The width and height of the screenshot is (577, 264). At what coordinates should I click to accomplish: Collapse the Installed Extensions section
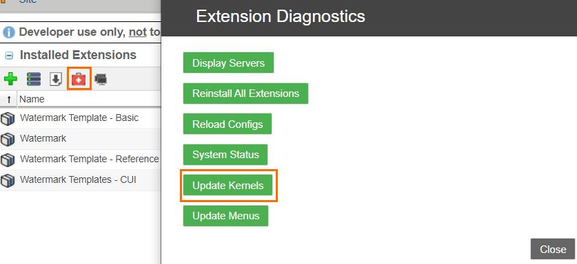coord(9,56)
